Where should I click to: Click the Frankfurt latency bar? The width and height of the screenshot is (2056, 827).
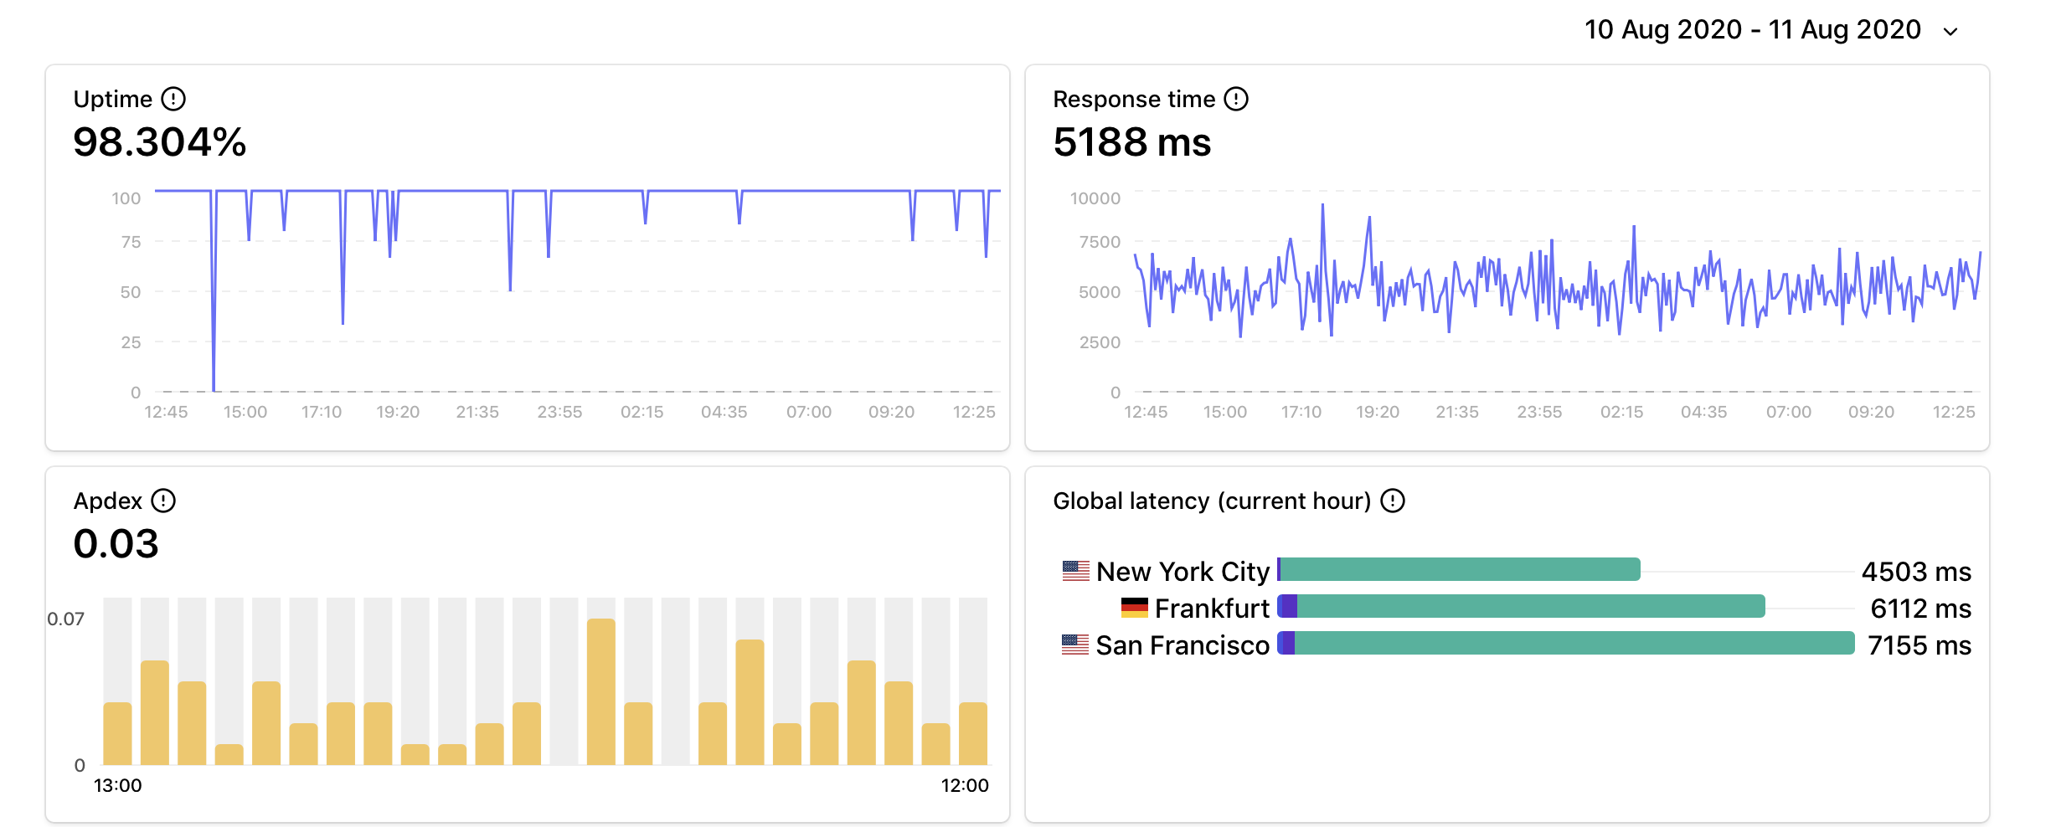[1521, 607]
